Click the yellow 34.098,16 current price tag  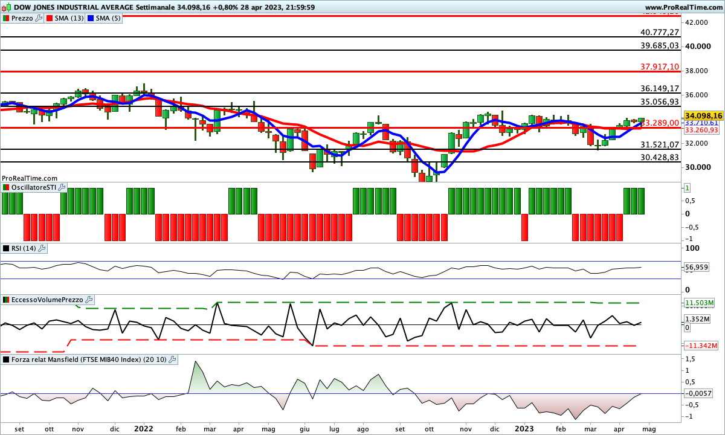pyautogui.click(x=704, y=115)
